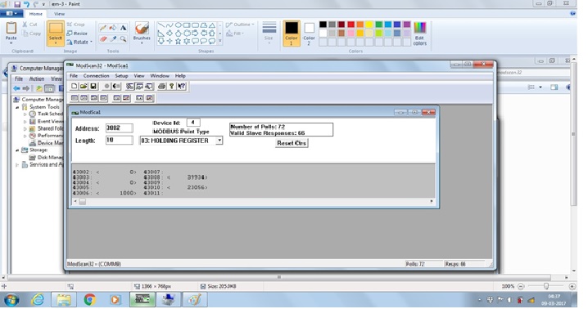Viewport: 588px width, 309px height.
Task: Click the Print icon in ModScan32 toolbar
Action: coord(161,87)
